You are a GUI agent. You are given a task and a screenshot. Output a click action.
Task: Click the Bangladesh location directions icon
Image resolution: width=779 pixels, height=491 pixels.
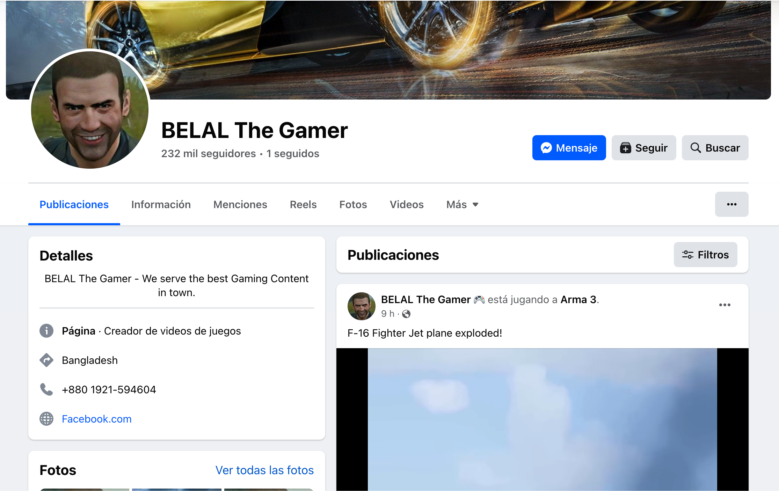[46, 360]
